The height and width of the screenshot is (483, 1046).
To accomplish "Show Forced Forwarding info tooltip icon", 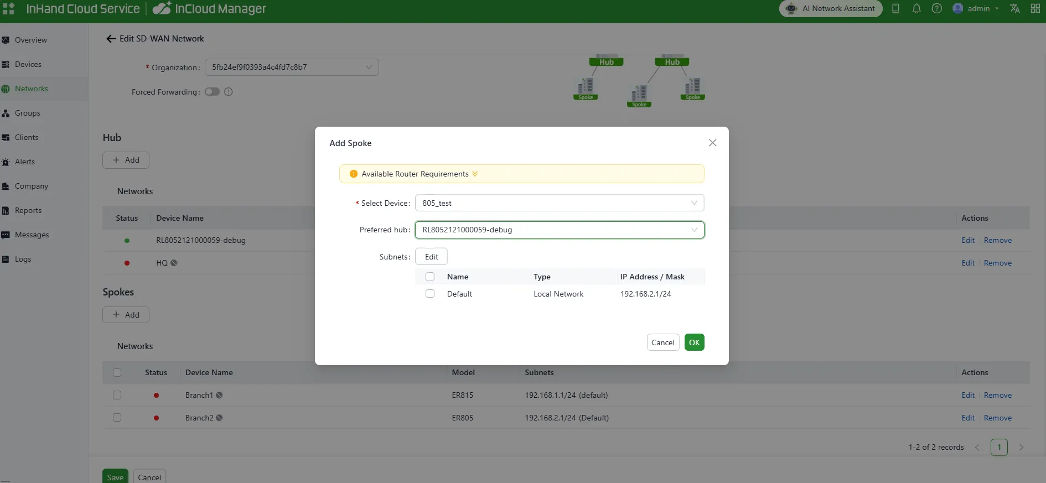I will (229, 92).
